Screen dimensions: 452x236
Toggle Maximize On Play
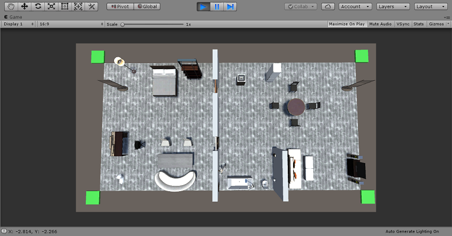coord(347,24)
